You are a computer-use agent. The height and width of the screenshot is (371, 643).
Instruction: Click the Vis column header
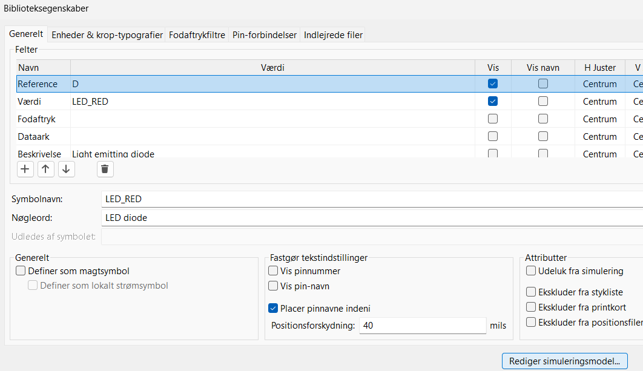click(x=493, y=68)
